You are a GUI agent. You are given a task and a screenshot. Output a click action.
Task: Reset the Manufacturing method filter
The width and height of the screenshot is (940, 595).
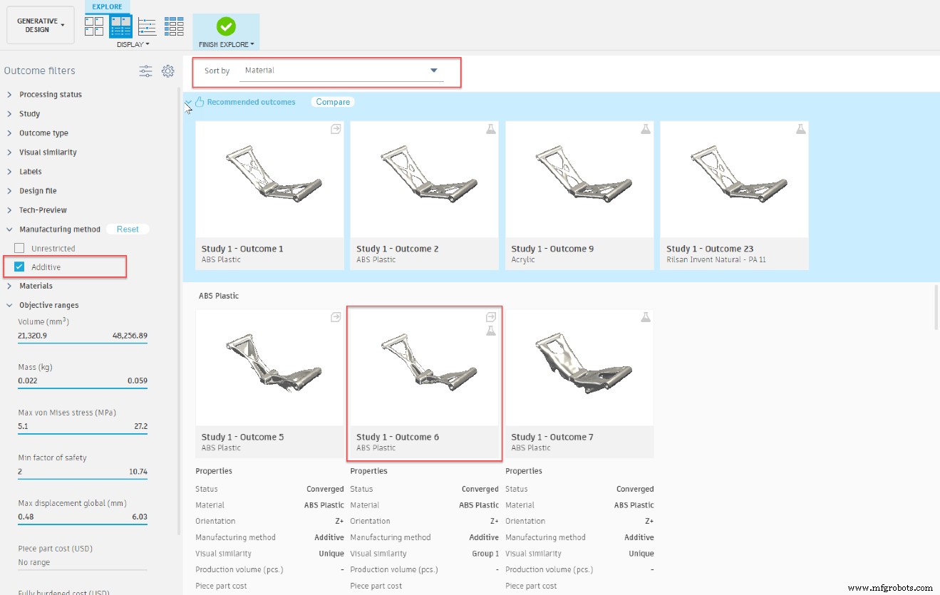tap(128, 229)
